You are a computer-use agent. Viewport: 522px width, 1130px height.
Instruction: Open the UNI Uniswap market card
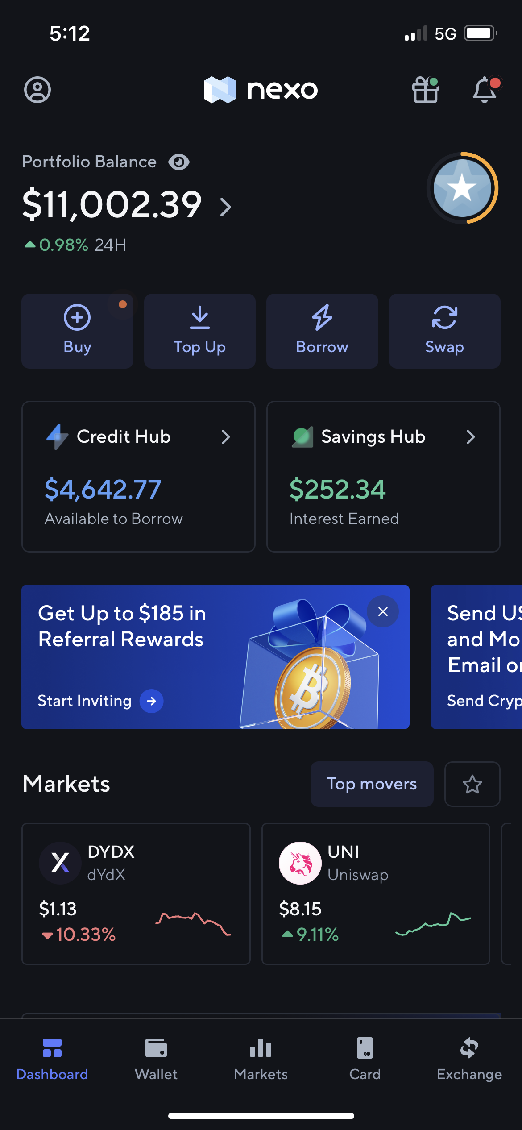[376, 893]
